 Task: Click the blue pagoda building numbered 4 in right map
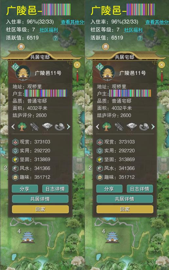pos(112,237)
